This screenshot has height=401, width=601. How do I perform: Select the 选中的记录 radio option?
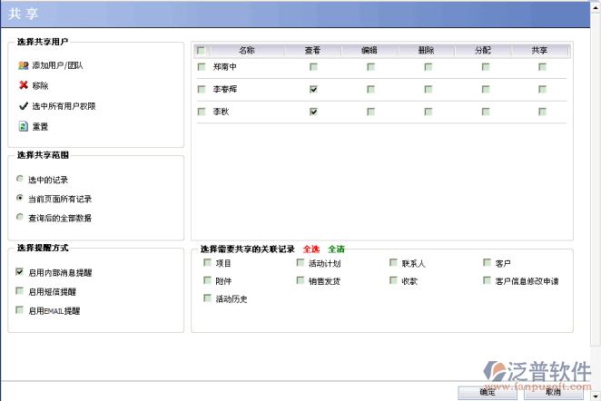click(20, 180)
